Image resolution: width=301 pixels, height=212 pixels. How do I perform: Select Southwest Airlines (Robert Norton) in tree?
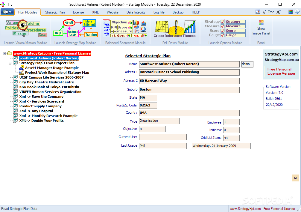[x=49, y=58]
